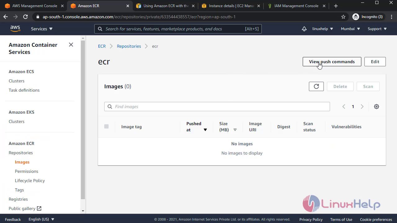Viewport: 397px width, 223px height.
Task: Go to next page arrow in pagination
Action: (362, 107)
